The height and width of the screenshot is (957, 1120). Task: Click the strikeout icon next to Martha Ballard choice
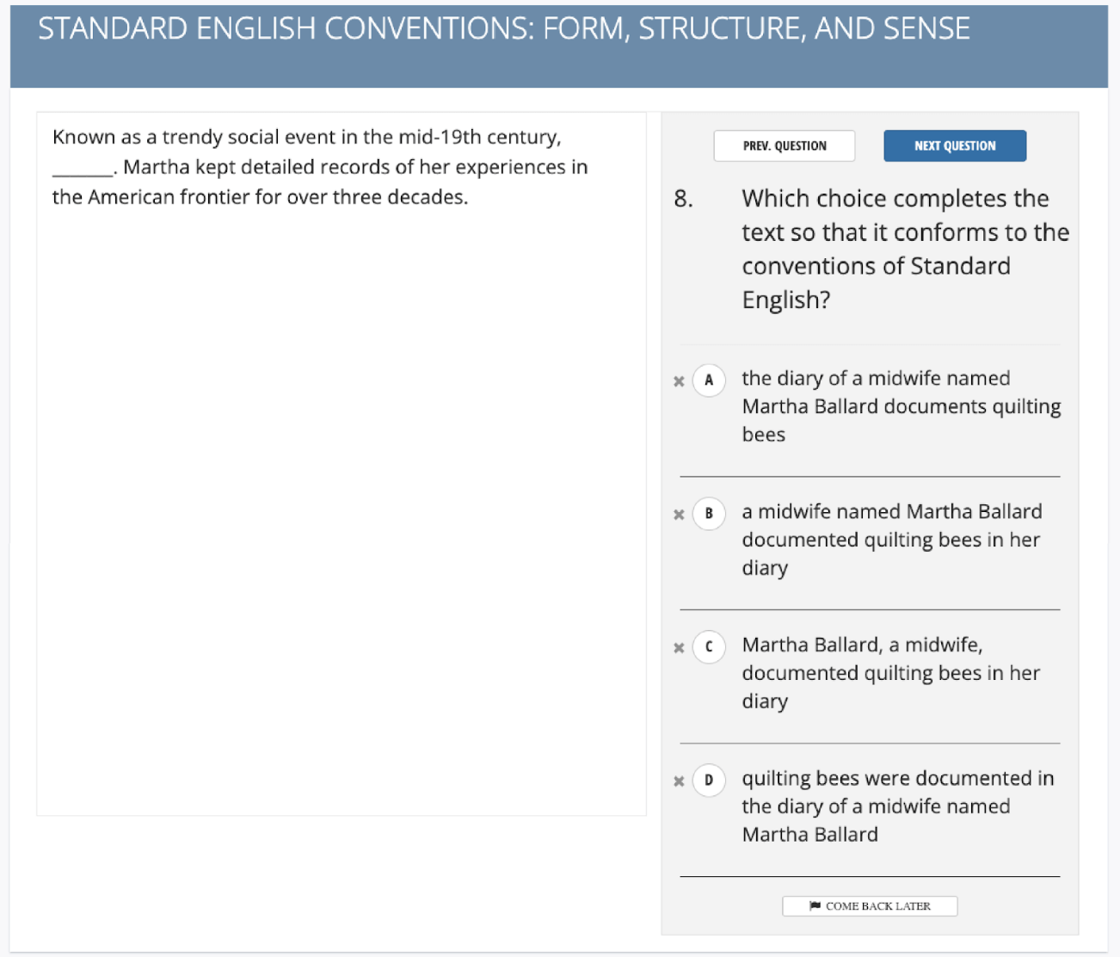tap(679, 647)
